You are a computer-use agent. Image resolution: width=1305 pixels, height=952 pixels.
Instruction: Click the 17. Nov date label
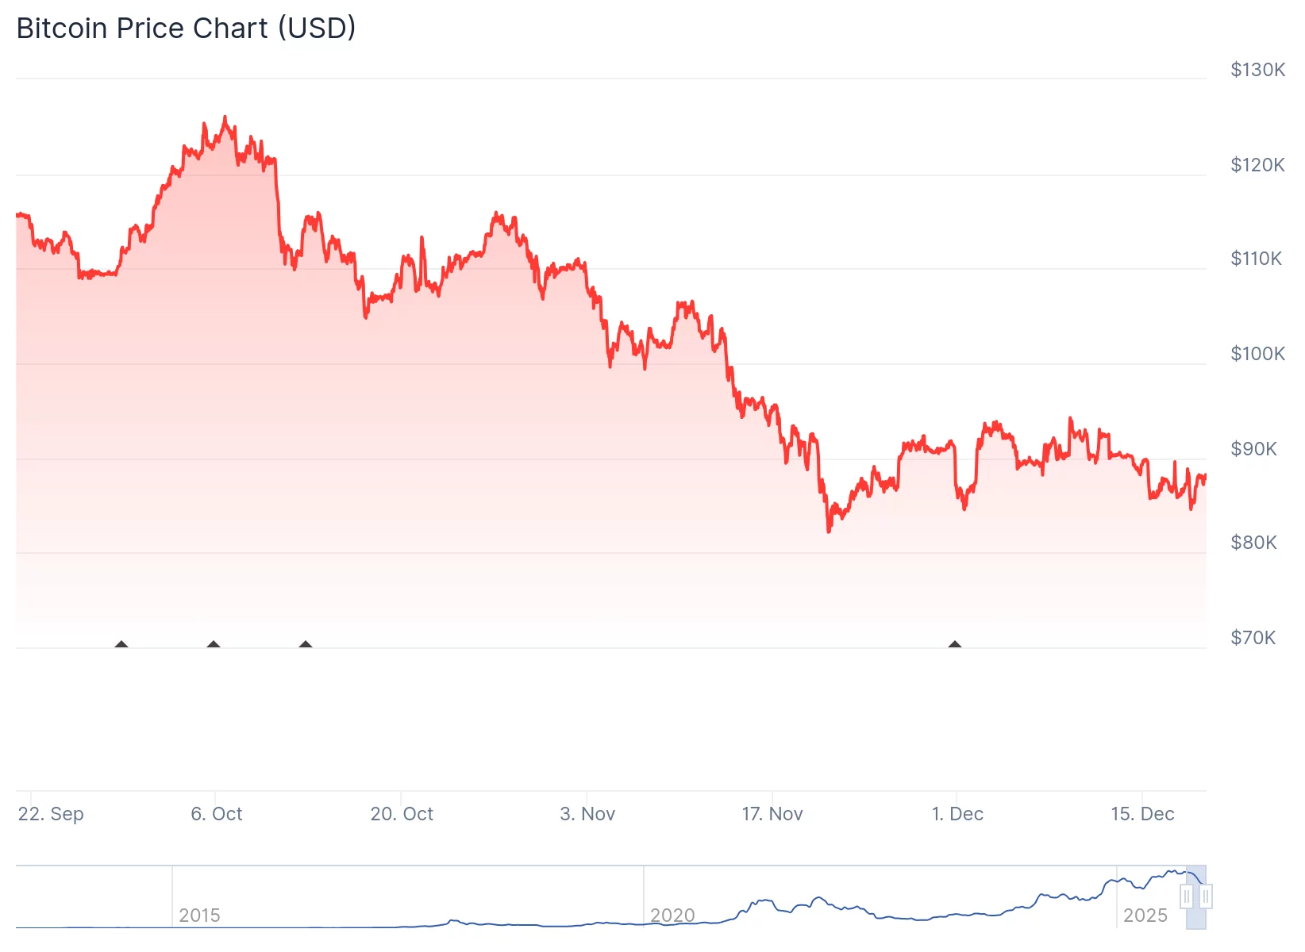point(772,814)
